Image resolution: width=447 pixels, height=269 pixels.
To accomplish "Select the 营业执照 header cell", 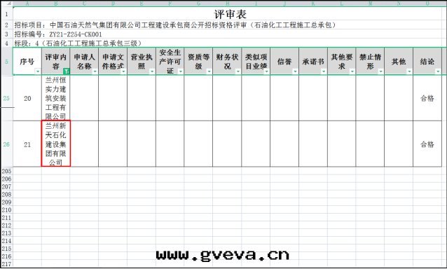I will coord(142,61).
